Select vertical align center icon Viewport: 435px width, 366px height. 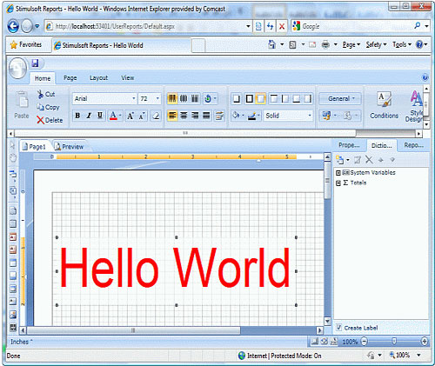tap(184, 98)
